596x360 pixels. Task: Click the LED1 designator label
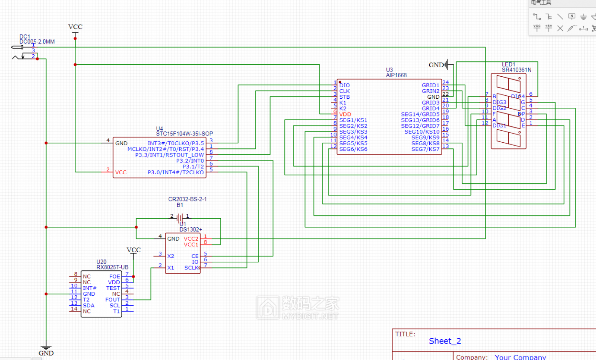tap(508, 64)
